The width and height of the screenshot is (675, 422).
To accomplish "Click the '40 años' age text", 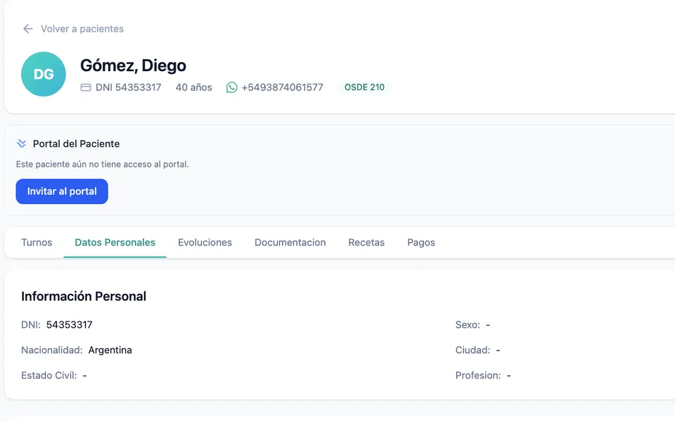I will click(194, 87).
